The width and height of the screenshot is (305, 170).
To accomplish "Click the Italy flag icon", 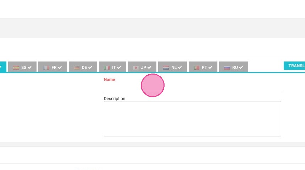I will 107,68.
